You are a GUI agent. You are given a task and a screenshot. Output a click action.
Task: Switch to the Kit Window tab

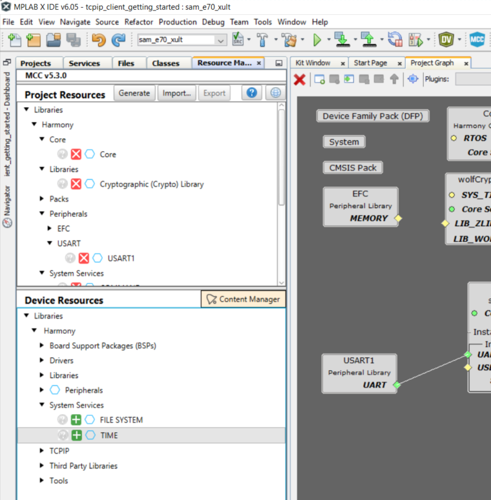click(313, 63)
